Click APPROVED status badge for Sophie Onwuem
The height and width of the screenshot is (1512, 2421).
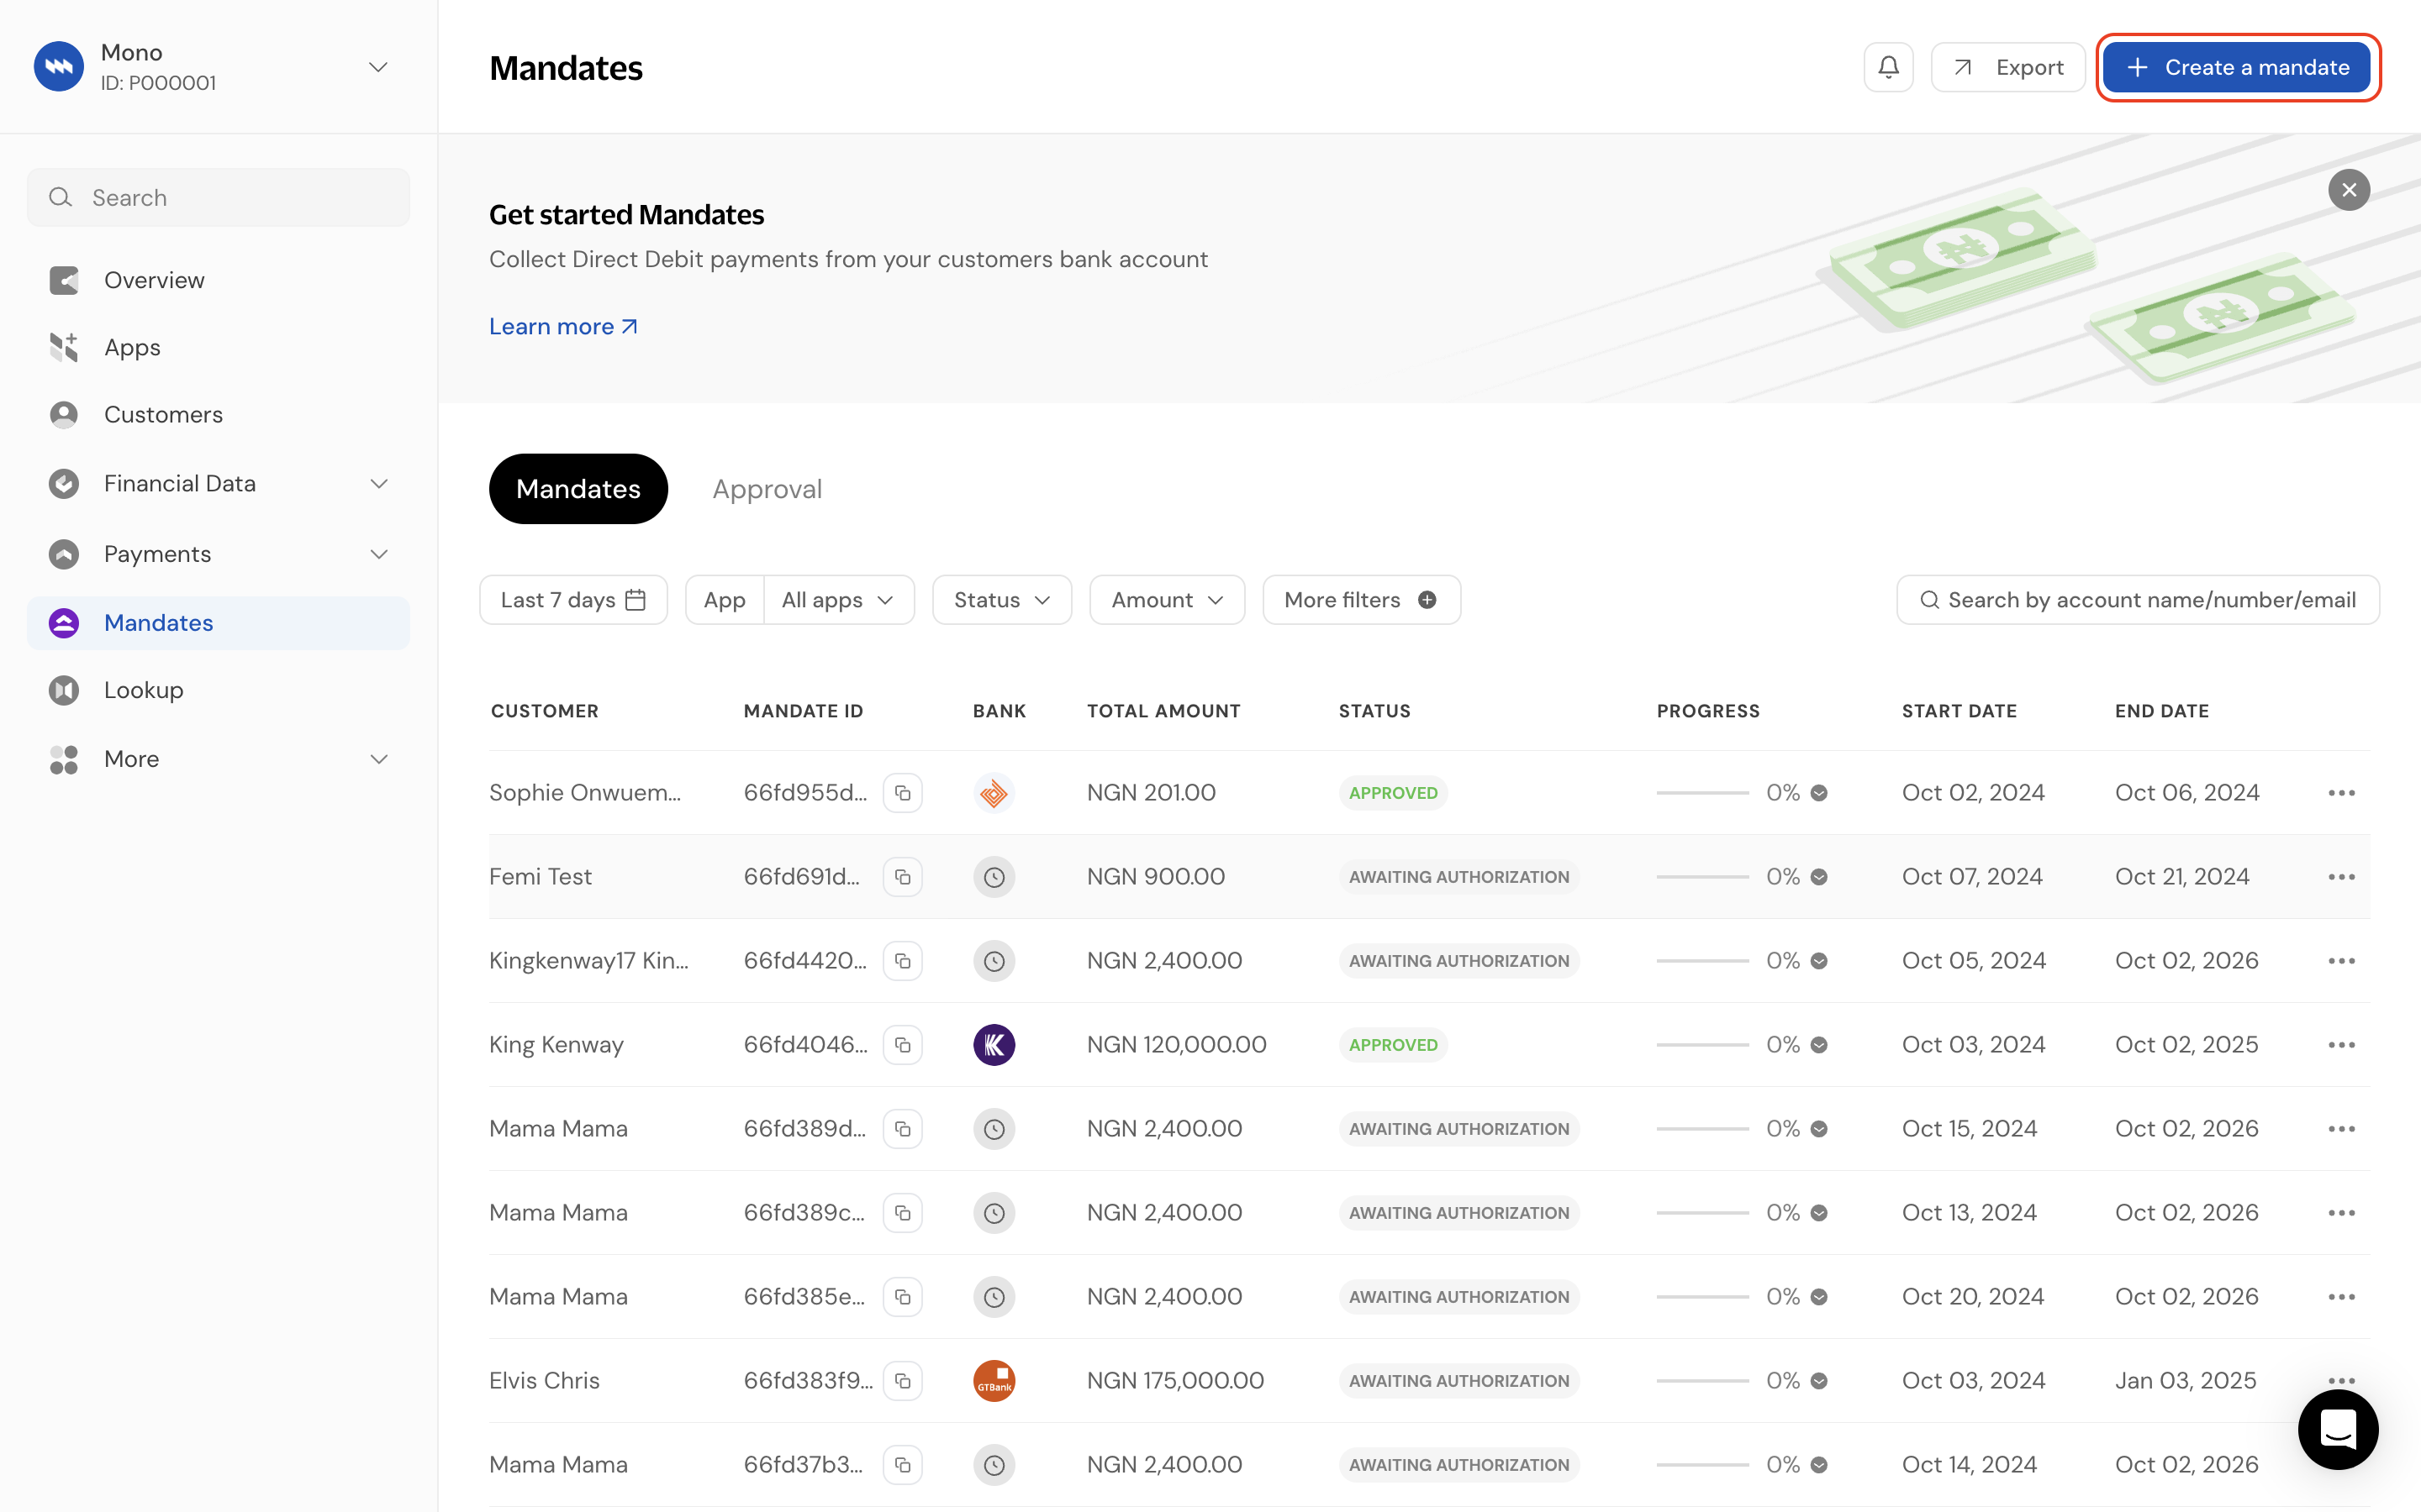tap(1393, 793)
